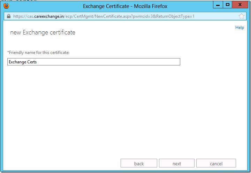Click the 'new Exchange certificate' heading

[x=43, y=32]
